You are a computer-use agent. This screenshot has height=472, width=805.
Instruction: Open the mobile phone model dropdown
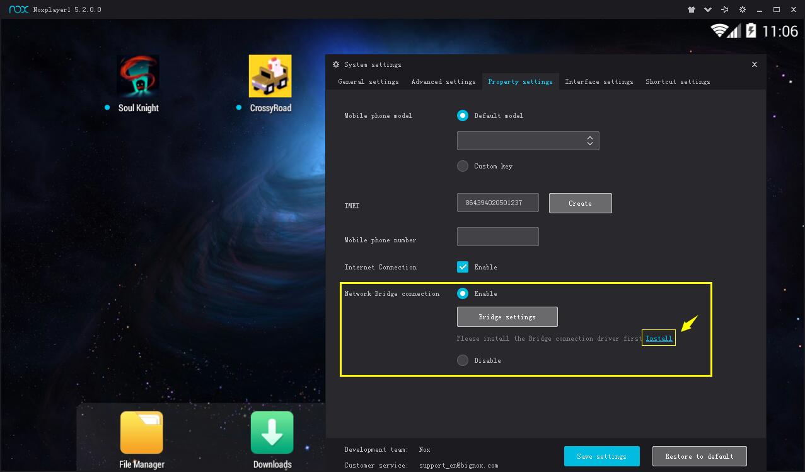pos(528,141)
